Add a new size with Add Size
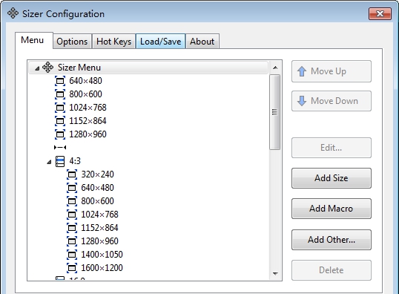 pyautogui.click(x=332, y=178)
